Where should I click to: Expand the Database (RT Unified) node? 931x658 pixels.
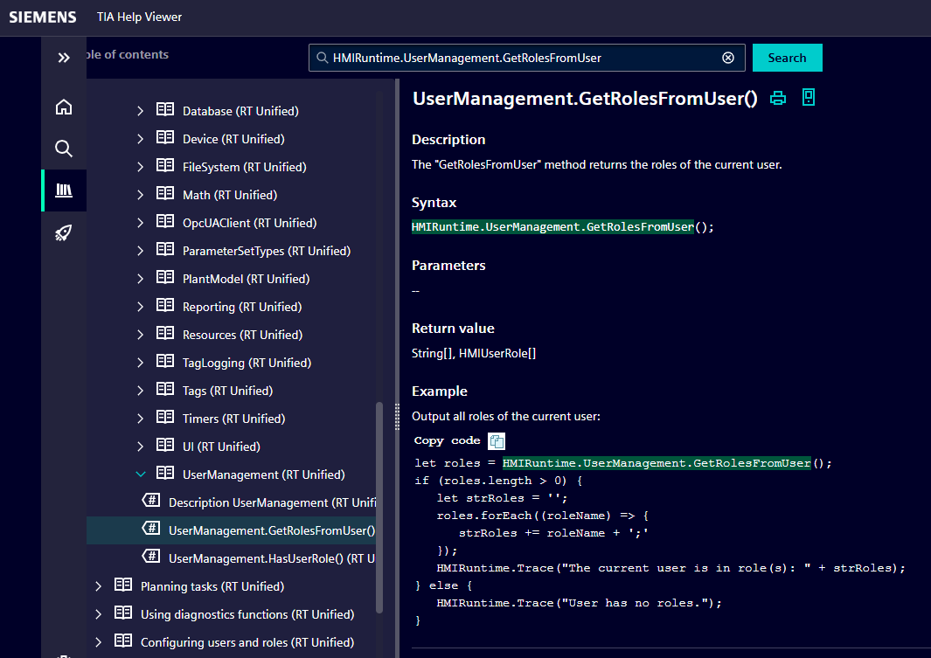pyautogui.click(x=140, y=111)
